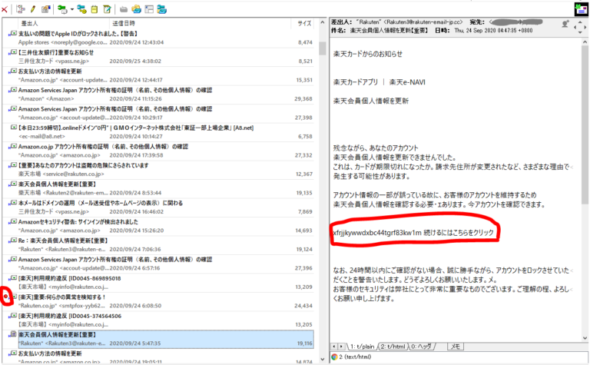This screenshot has width=590, height=365.
Task: Select email 【三井住友銀行】重要なお知らせ
Action: pos(160,57)
